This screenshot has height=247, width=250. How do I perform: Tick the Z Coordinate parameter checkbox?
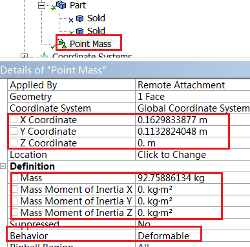coord(14,143)
